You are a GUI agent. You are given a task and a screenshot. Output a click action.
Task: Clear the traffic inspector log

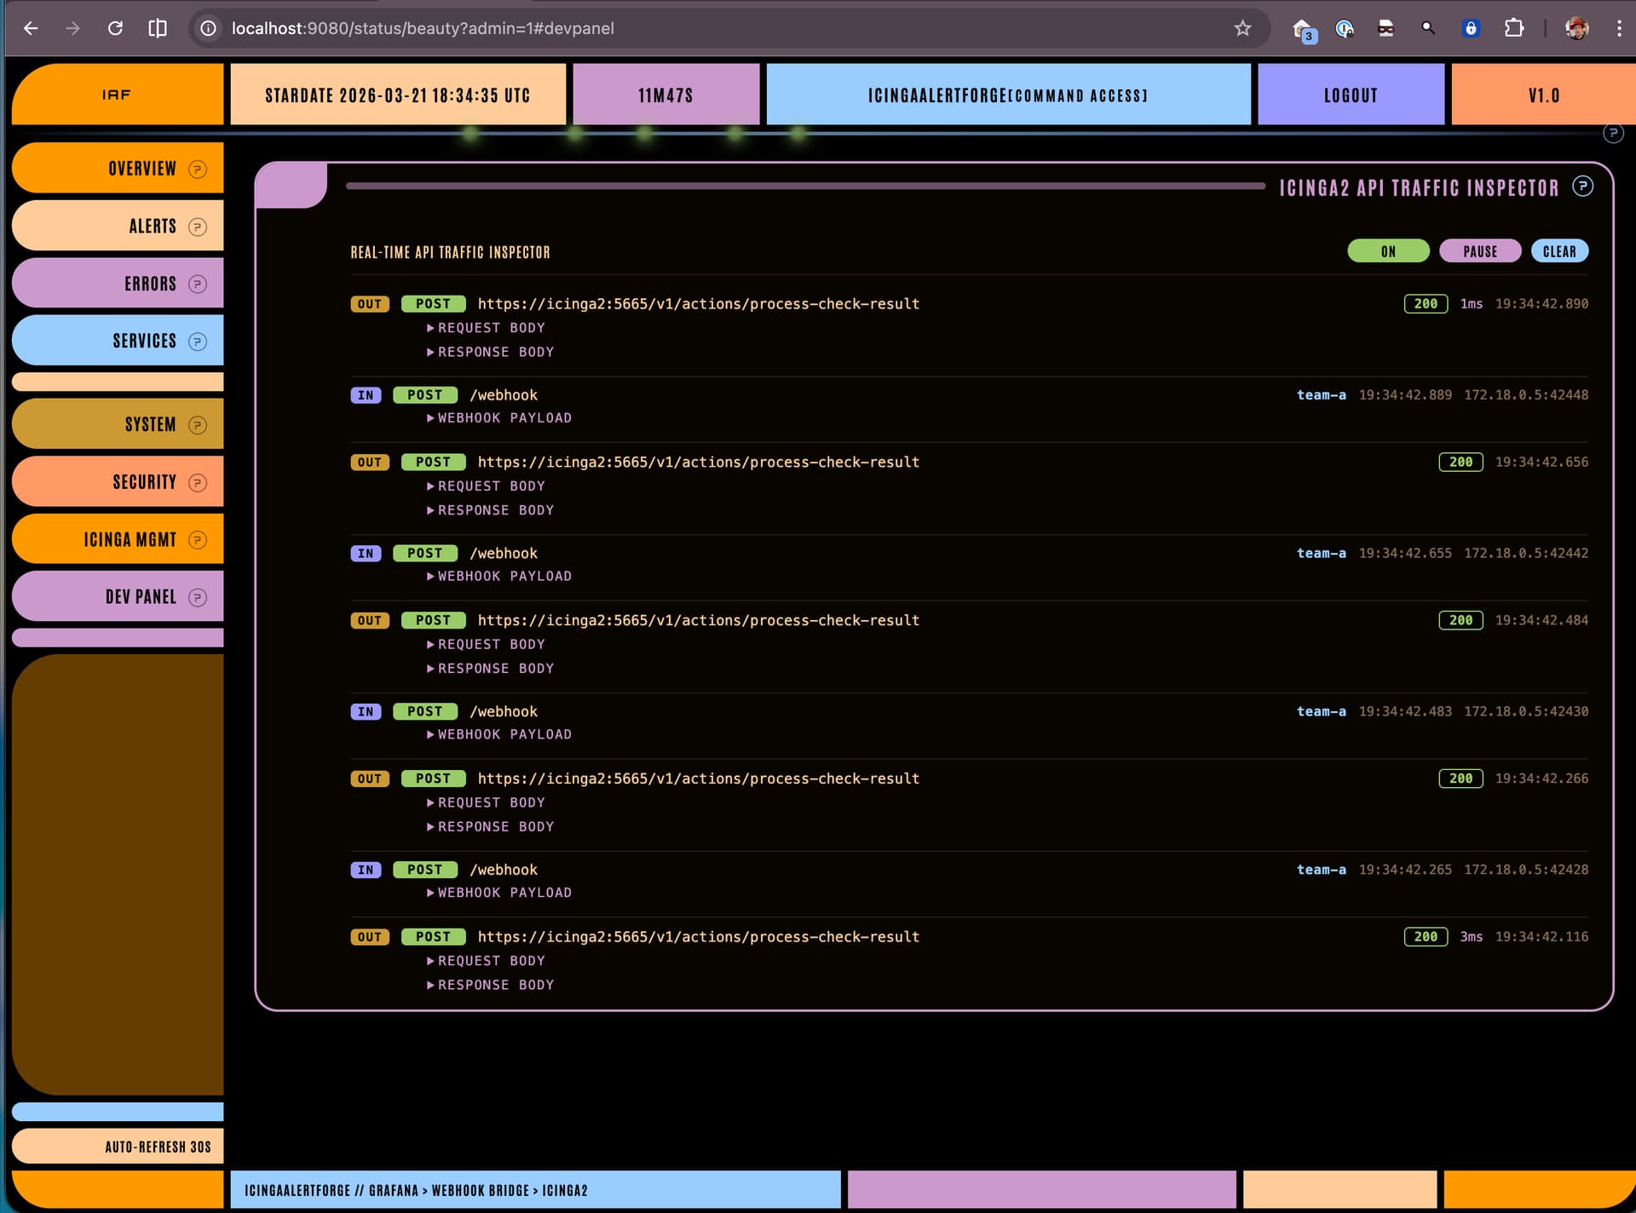click(1558, 251)
